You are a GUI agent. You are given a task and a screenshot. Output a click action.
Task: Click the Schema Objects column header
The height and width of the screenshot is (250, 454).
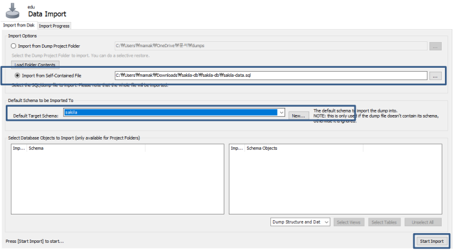304,148
